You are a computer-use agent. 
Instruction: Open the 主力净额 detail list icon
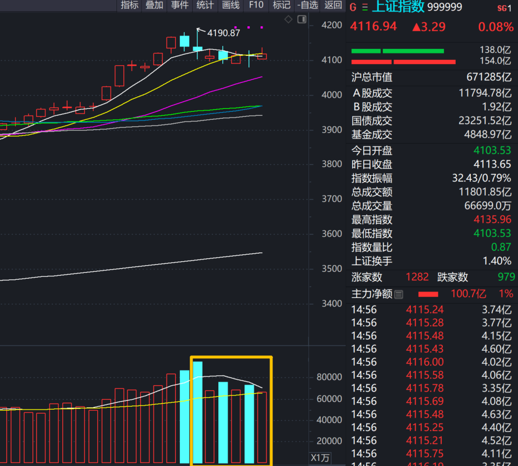(399, 294)
